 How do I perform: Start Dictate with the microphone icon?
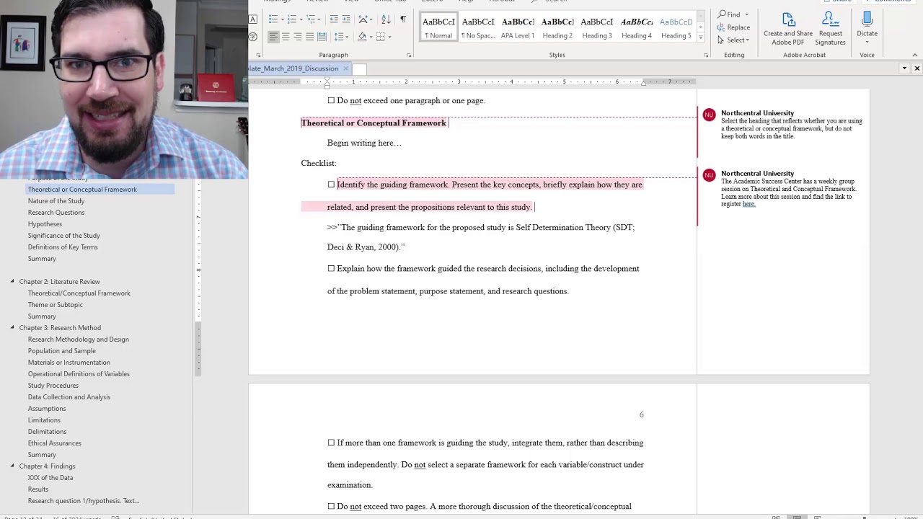[867, 20]
